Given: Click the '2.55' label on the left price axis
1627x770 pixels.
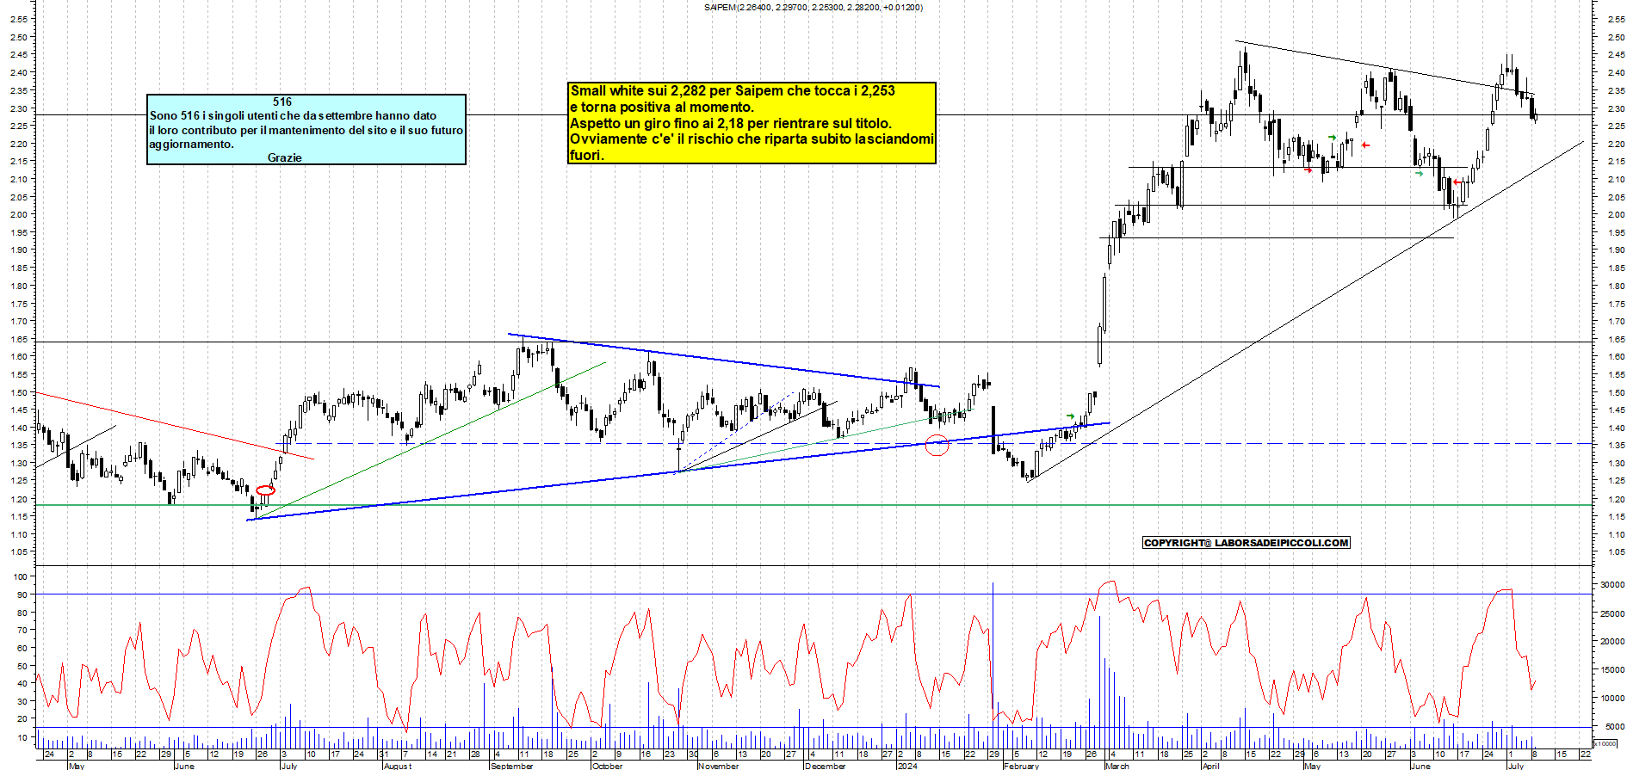Looking at the screenshot, I should coord(19,20).
